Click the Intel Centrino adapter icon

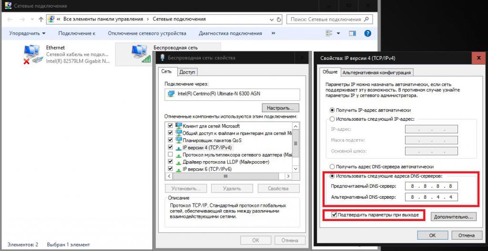point(171,94)
